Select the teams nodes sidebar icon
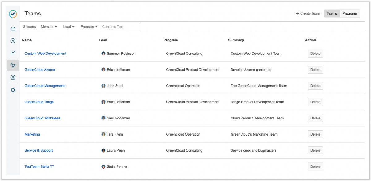This screenshot has width=371, height=181. pyautogui.click(x=13, y=65)
